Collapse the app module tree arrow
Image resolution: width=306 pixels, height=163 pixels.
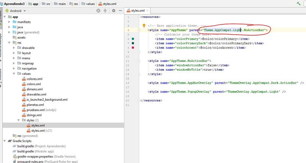pos(5,17)
